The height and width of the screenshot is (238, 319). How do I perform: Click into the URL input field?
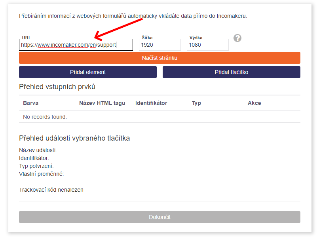click(x=76, y=45)
